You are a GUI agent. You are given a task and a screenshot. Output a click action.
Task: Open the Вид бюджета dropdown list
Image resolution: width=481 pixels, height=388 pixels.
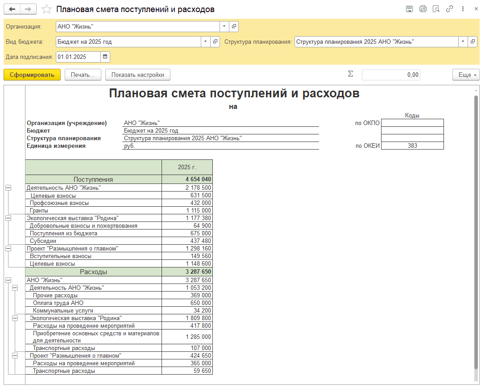click(206, 42)
